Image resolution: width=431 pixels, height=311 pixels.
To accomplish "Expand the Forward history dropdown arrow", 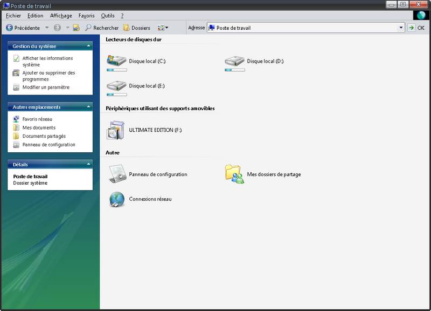I will [67, 28].
